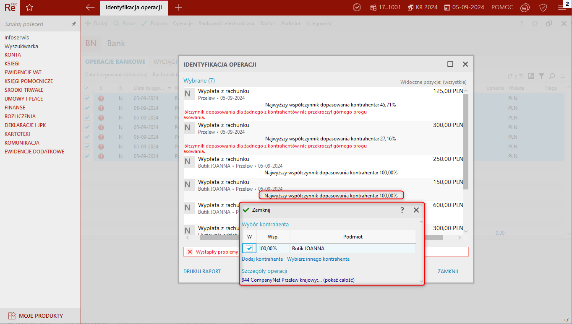572x324 pixels.
Task: Open the Widoczne pozycje (wszystkie) filter
Action: pyautogui.click(x=434, y=82)
